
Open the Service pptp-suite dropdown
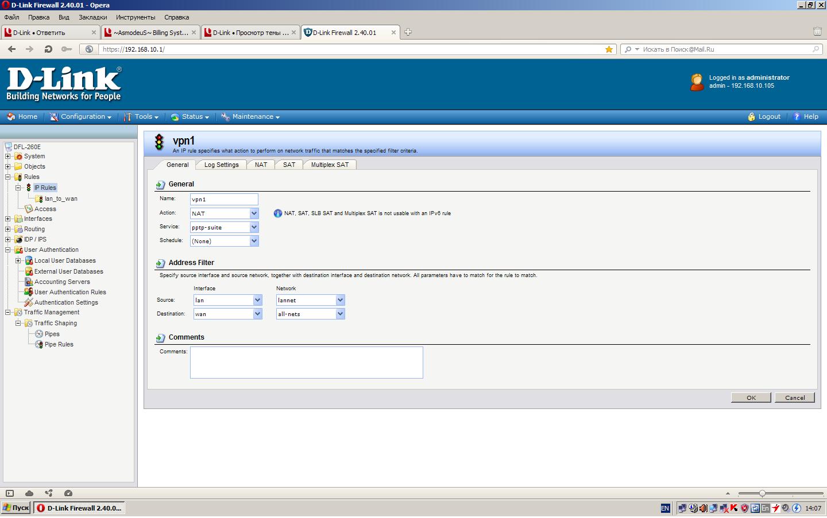pyautogui.click(x=254, y=228)
